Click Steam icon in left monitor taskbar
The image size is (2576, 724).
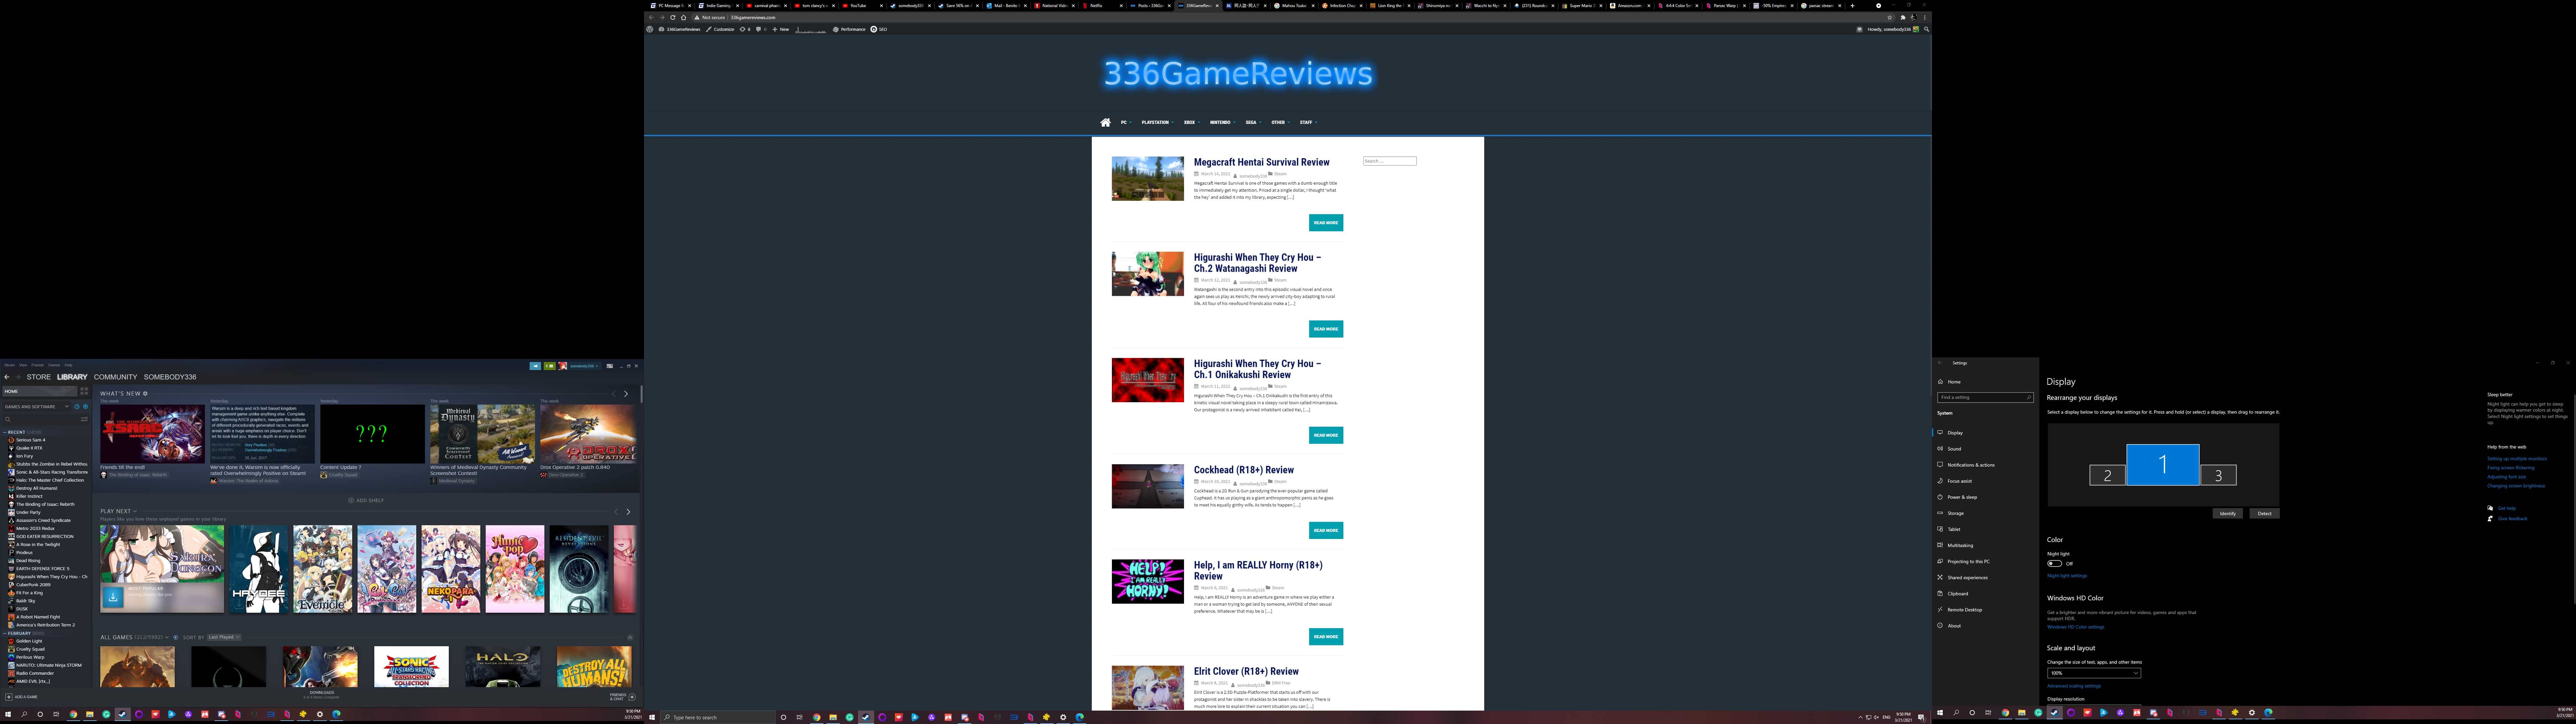click(122, 714)
